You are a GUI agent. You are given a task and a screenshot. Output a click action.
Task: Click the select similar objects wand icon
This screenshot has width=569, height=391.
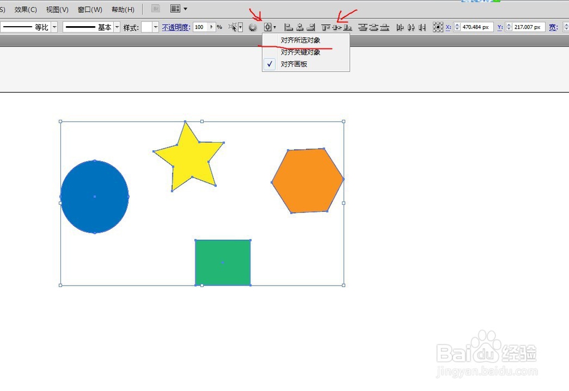(x=233, y=27)
